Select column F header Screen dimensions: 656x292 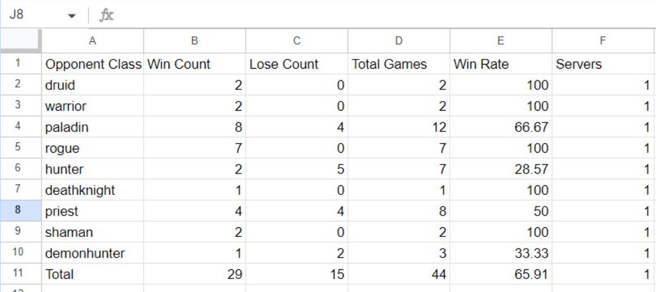click(603, 41)
